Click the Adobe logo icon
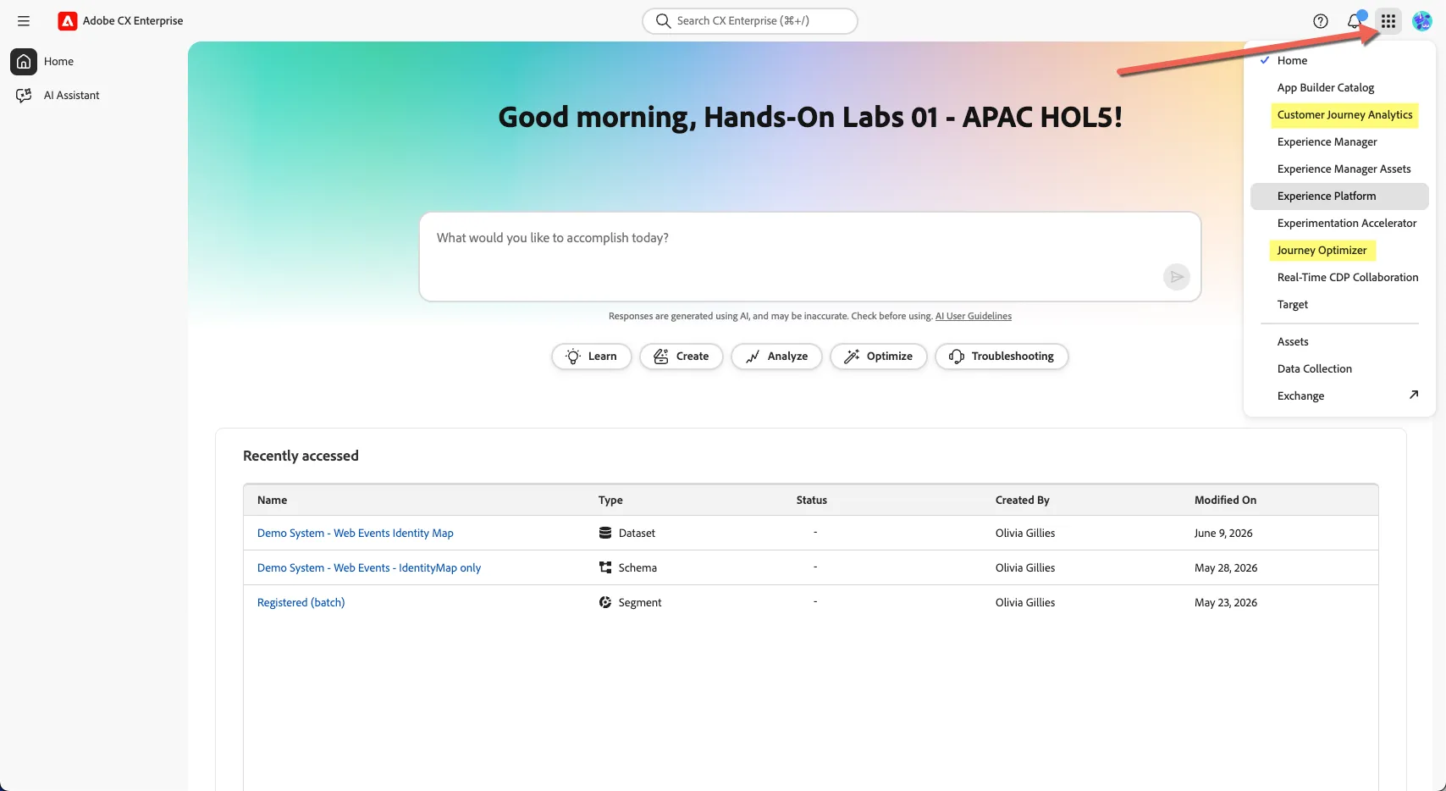Image resolution: width=1446 pixels, height=791 pixels. pyautogui.click(x=68, y=21)
